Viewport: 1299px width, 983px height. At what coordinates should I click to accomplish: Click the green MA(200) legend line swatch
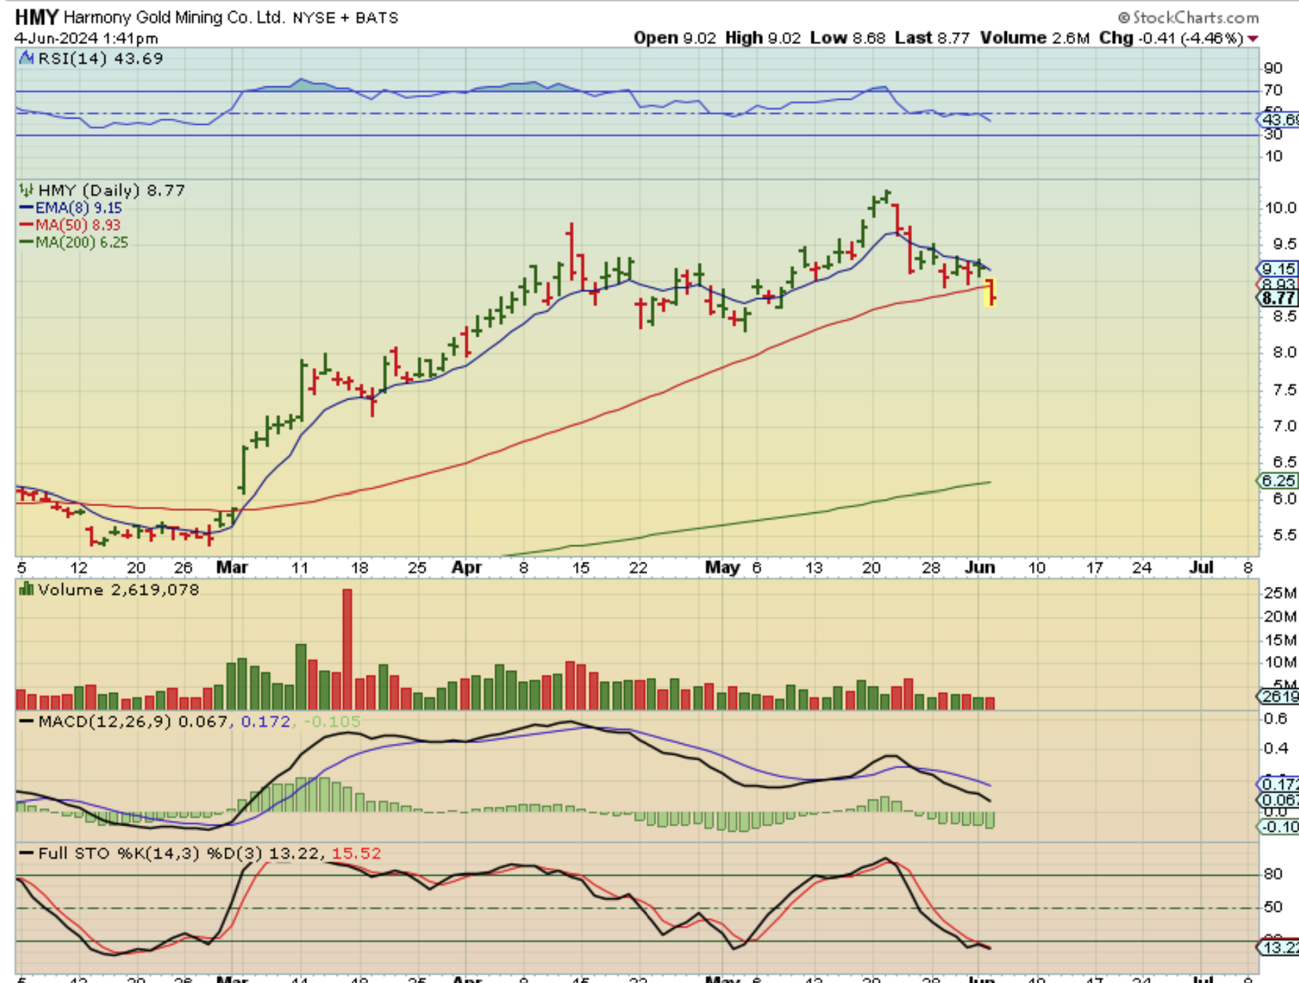[26, 243]
